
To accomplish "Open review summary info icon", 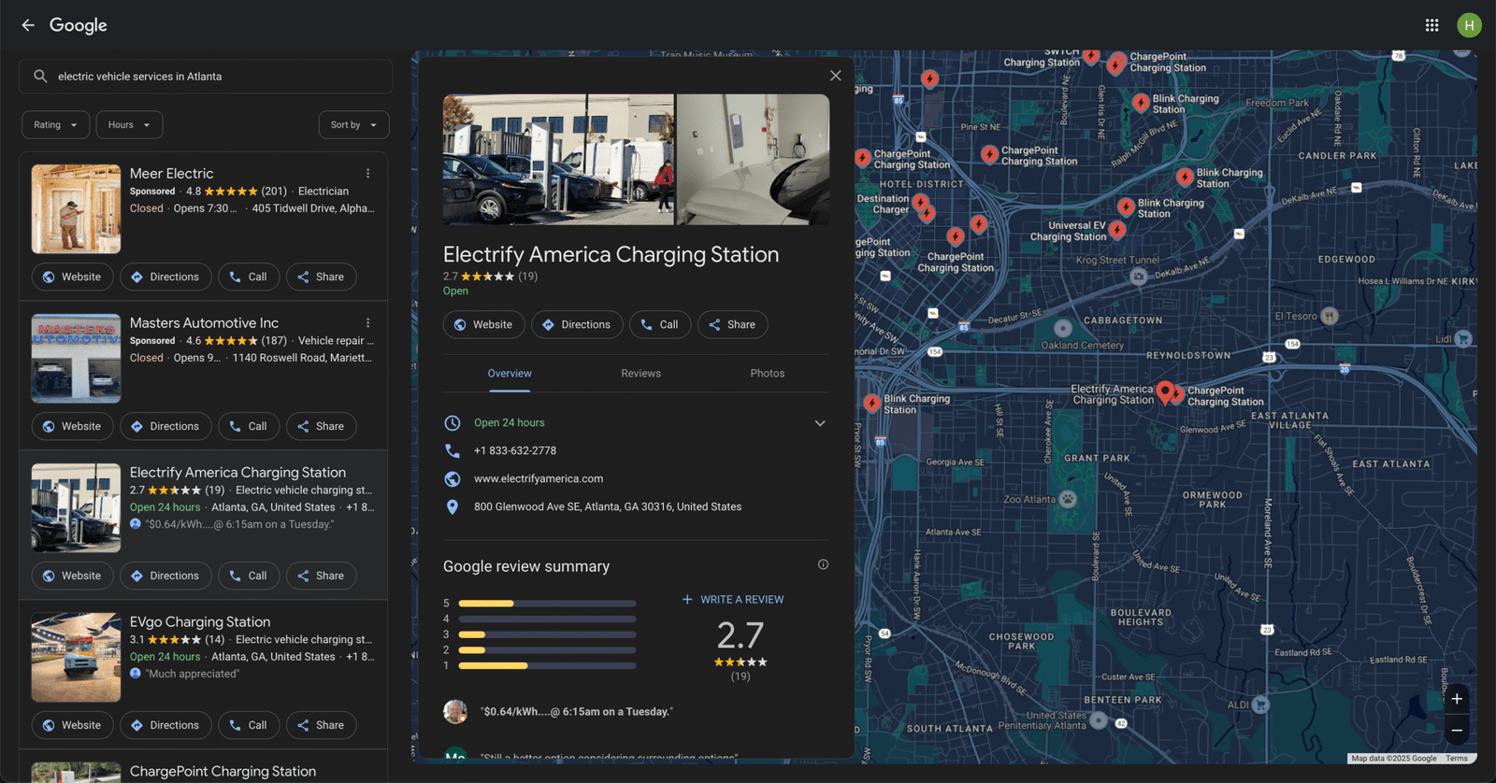I will 823,564.
